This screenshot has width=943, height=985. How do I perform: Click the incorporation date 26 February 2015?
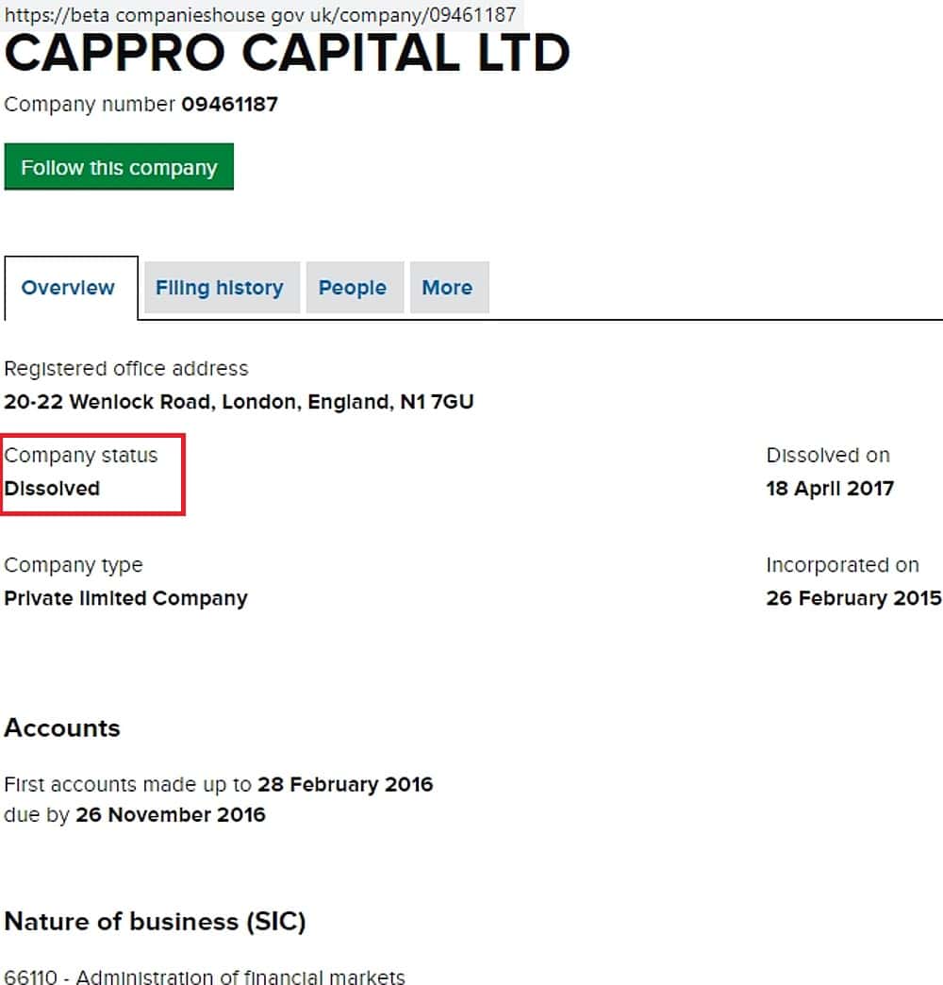[x=853, y=598]
